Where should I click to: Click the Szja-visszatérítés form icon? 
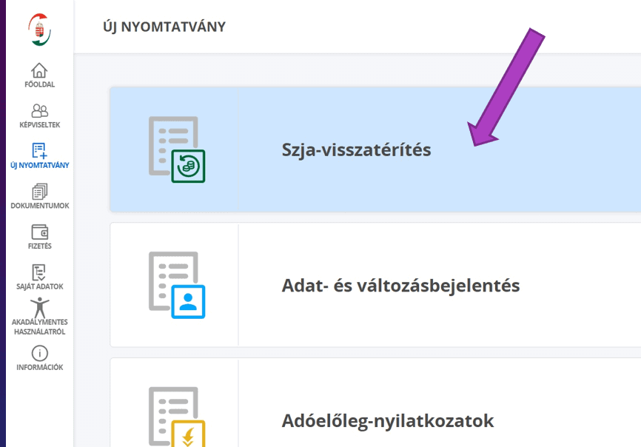click(176, 149)
